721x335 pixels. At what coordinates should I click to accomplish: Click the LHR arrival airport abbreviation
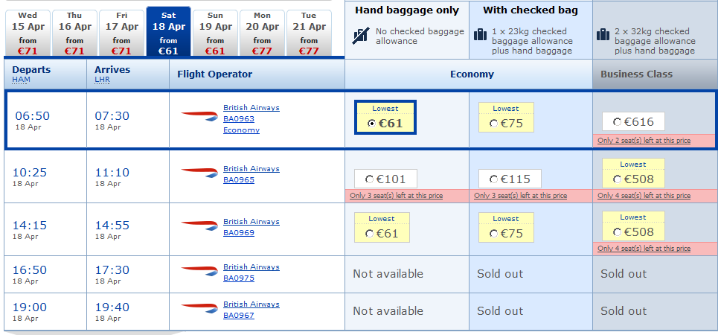tap(102, 79)
